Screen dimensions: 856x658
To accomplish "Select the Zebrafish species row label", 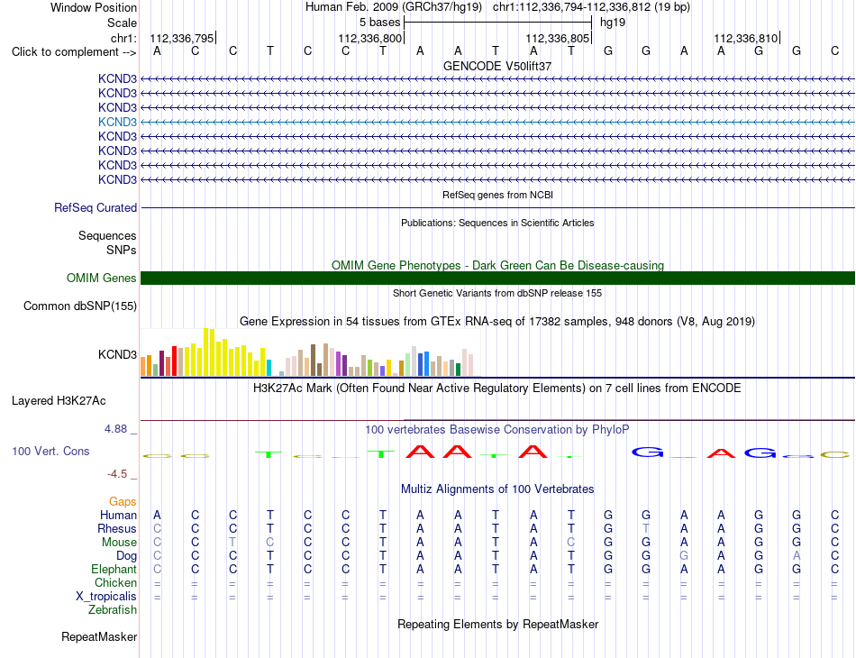I will [x=113, y=610].
